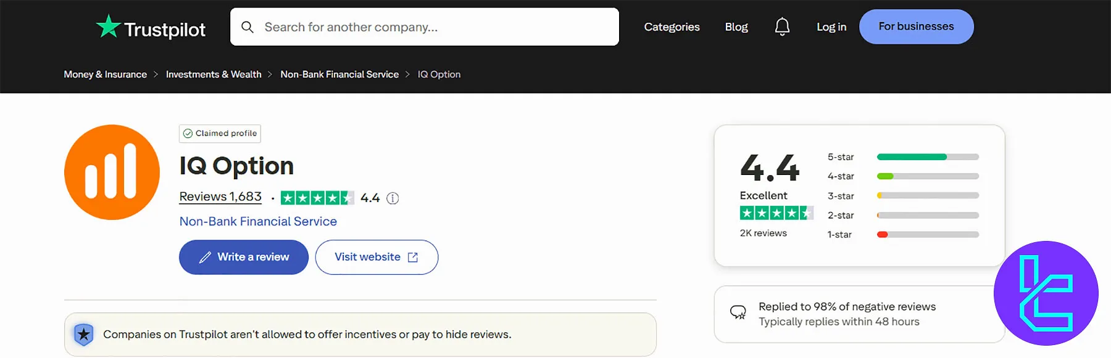Click the Log in link

tap(831, 27)
